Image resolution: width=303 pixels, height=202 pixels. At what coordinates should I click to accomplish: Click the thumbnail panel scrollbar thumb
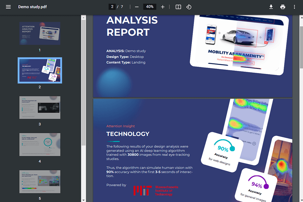83,83
